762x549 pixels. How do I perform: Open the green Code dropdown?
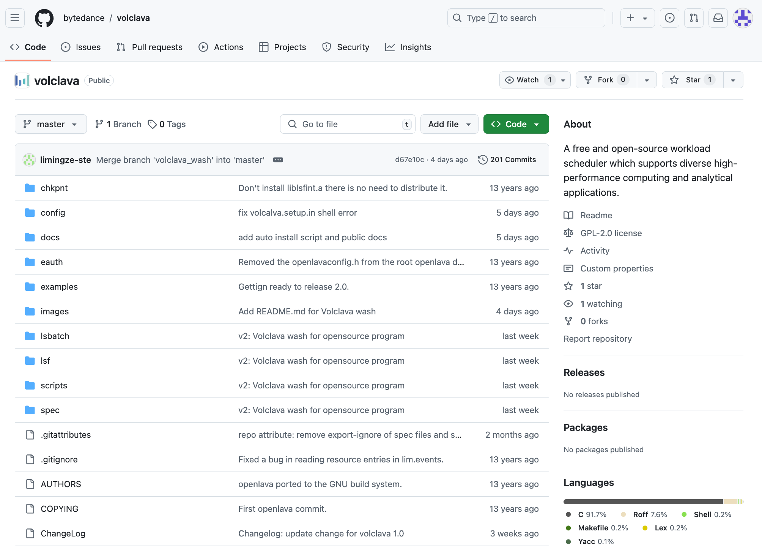516,124
